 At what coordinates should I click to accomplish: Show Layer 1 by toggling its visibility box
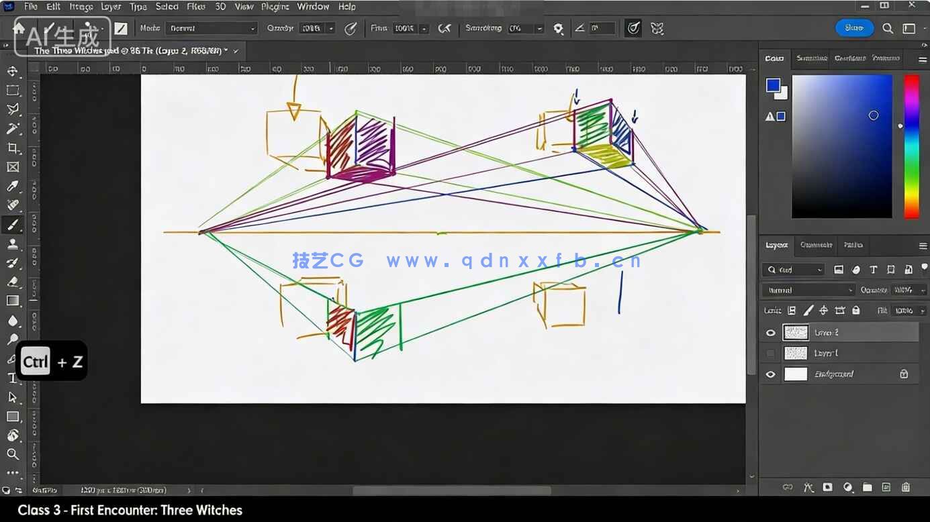770,354
